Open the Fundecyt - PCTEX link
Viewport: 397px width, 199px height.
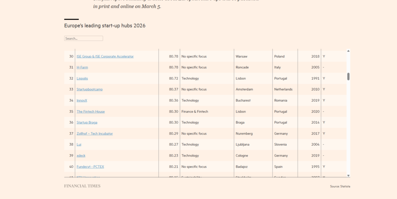pyautogui.click(x=90, y=167)
